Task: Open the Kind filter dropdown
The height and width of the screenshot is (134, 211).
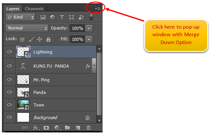Action: (20, 17)
